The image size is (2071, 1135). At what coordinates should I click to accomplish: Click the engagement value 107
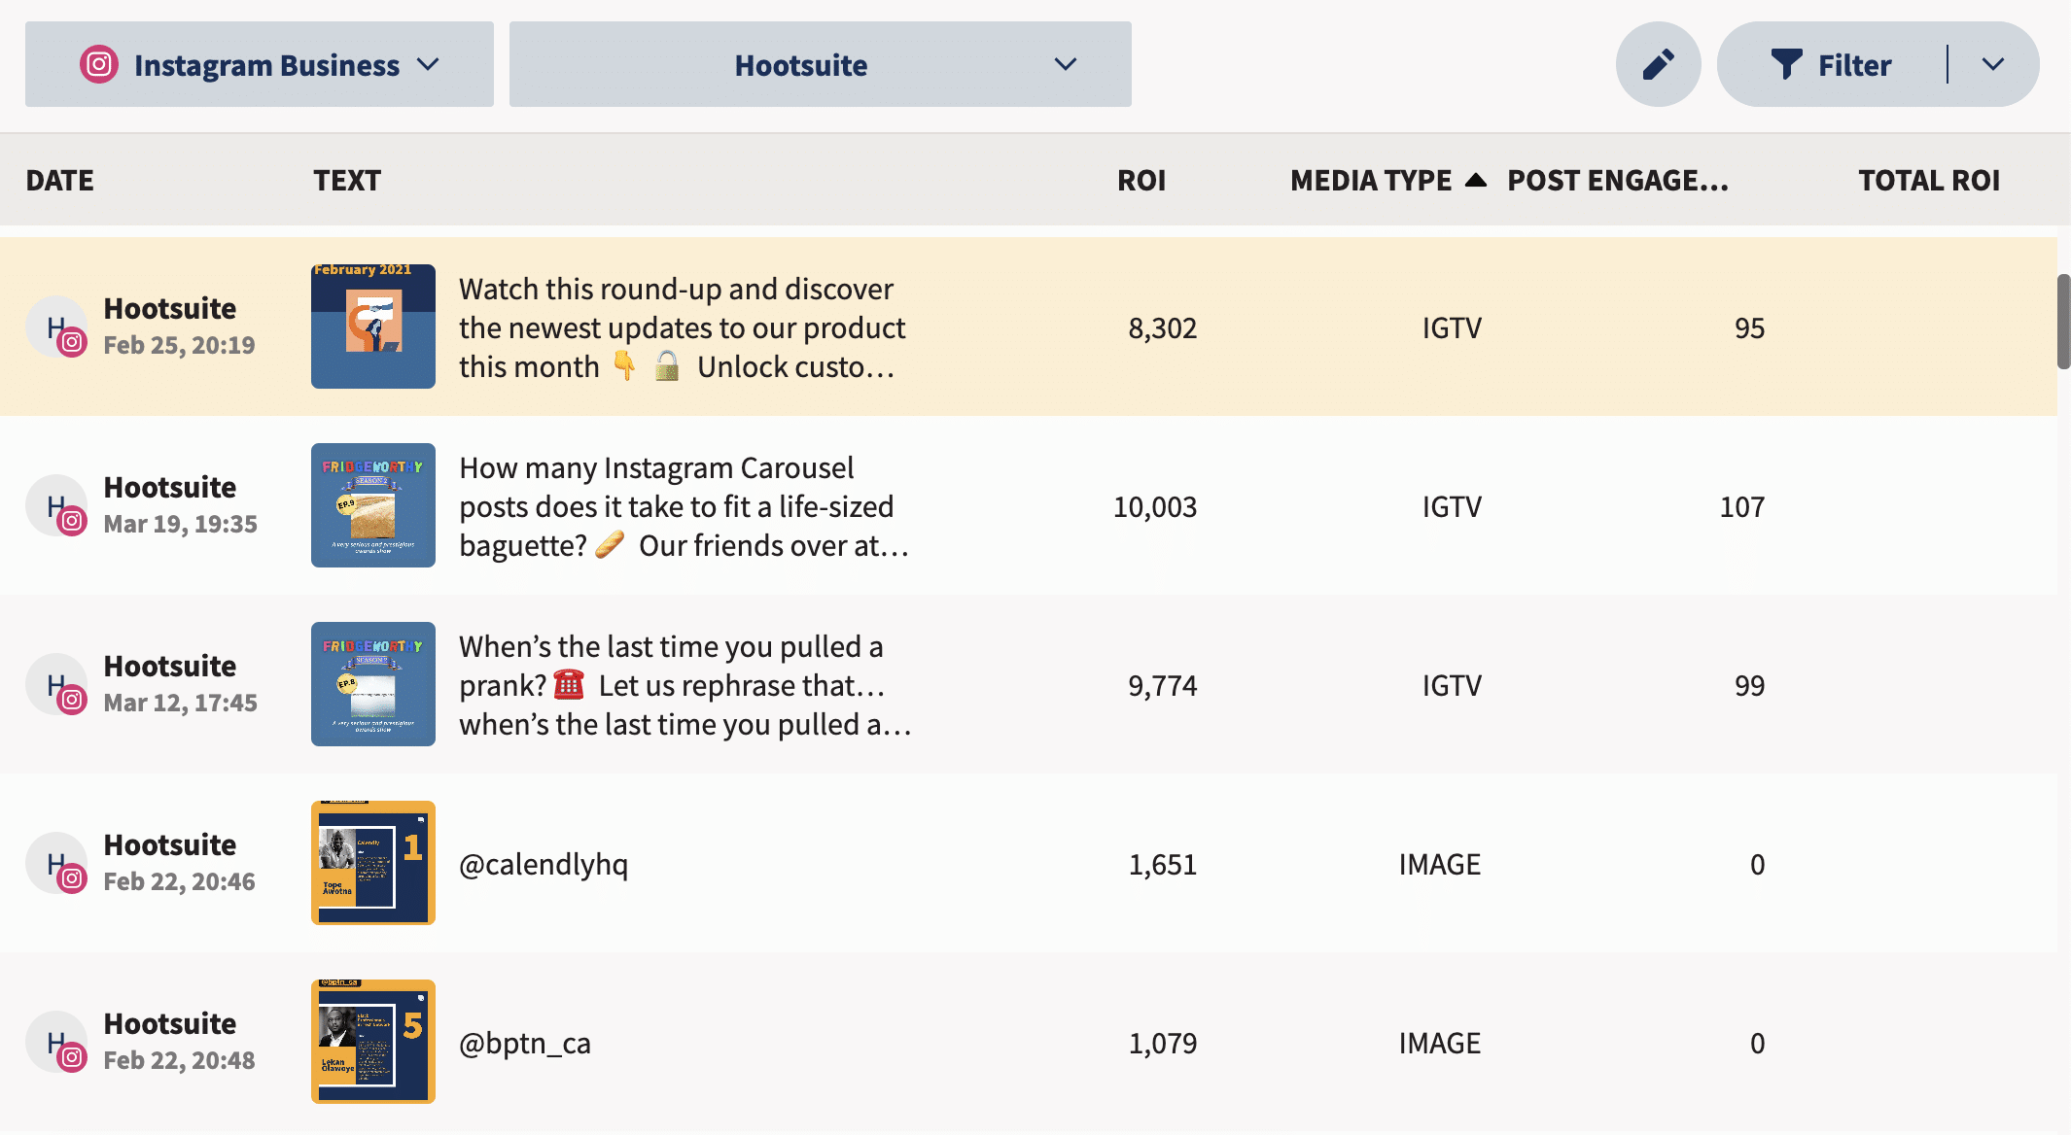coord(1742,506)
